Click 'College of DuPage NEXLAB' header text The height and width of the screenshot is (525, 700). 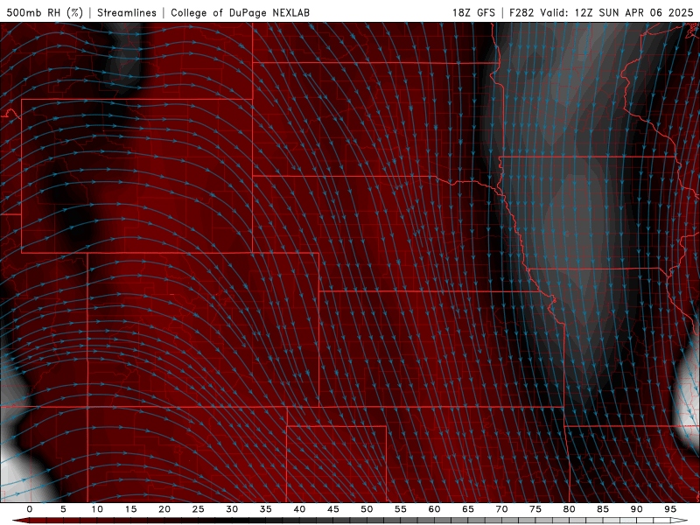pyautogui.click(x=240, y=12)
